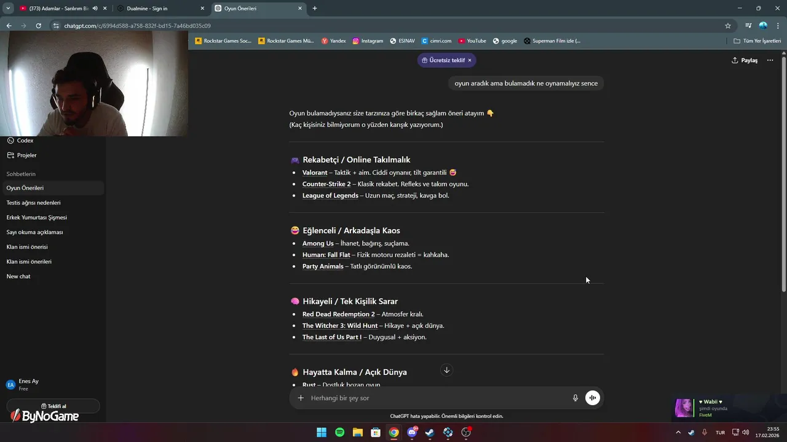This screenshot has width=787, height=442.
Task: Open the Party Animals link
Action: coord(323,266)
